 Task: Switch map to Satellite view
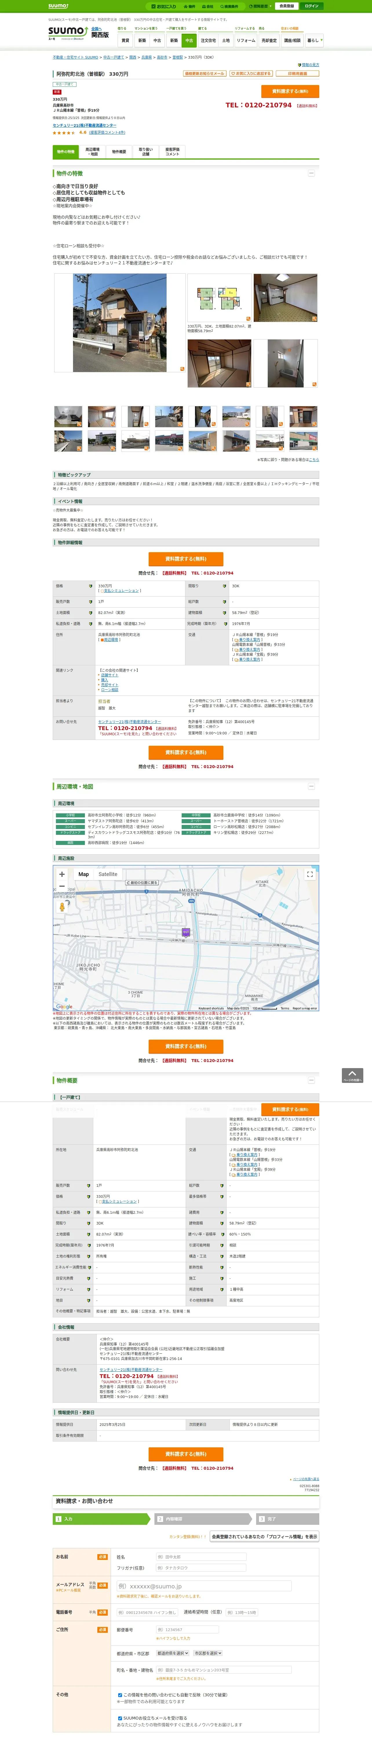(108, 874)
